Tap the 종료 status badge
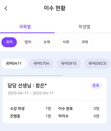This screenshot has height=131, width=111. coord(96,85)
